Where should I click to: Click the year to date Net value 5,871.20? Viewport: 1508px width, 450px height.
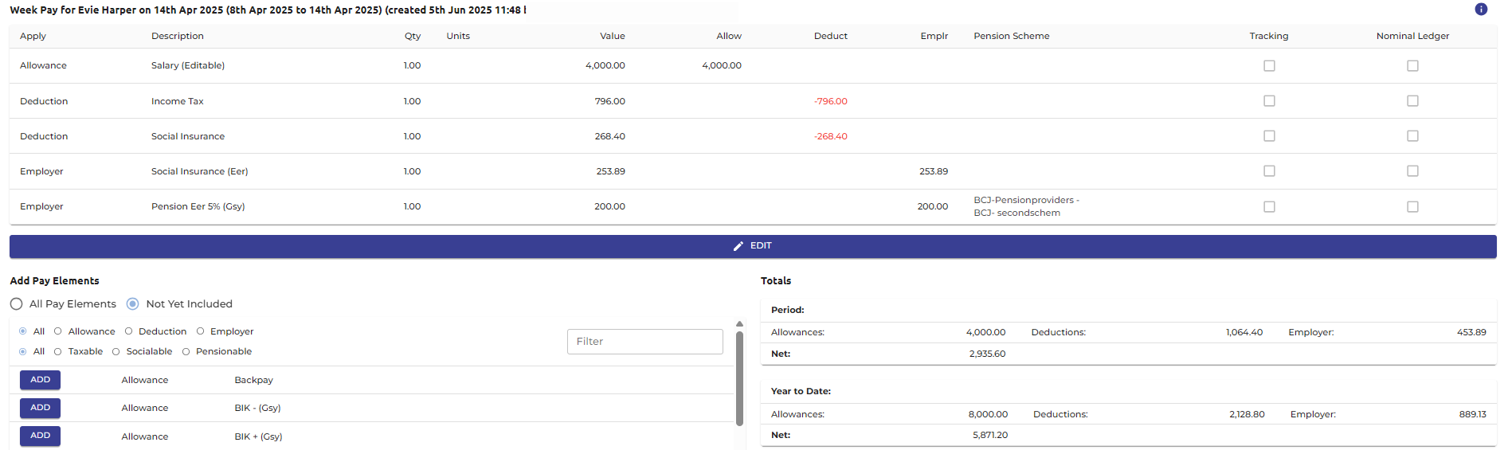pyautogui.click(x=990, y=435)
